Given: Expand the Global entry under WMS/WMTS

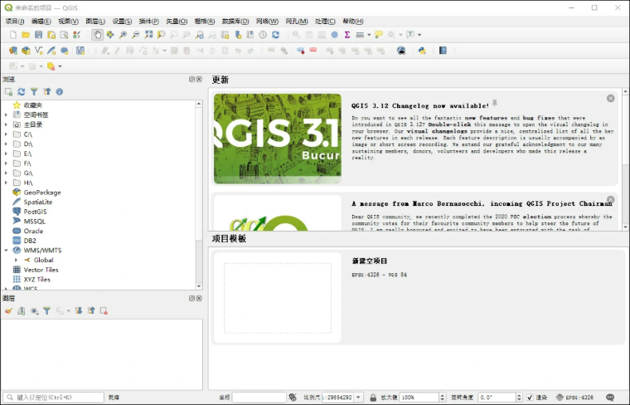Looking at the screenshot, I should [16, 260].
